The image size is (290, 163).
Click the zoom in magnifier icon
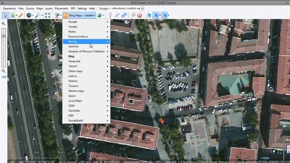click(x=3, y=24)
